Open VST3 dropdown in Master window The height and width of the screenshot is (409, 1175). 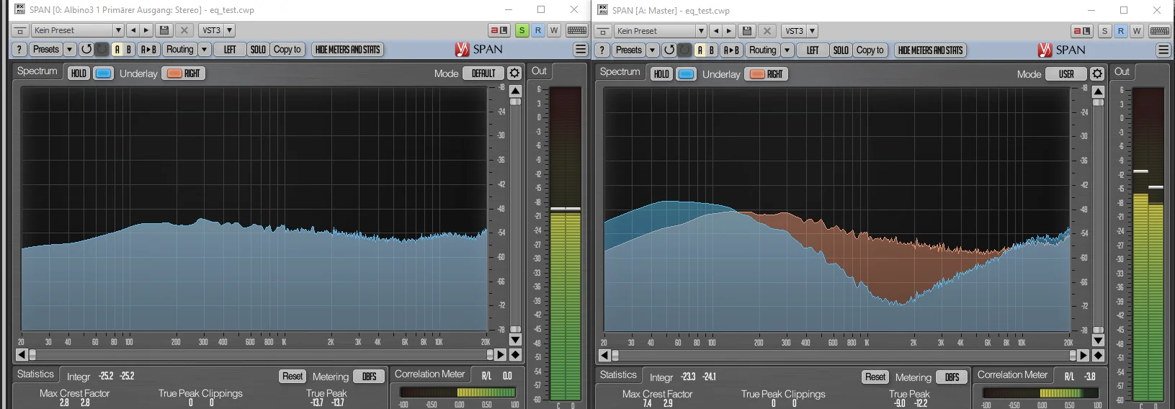coord(800,31)
